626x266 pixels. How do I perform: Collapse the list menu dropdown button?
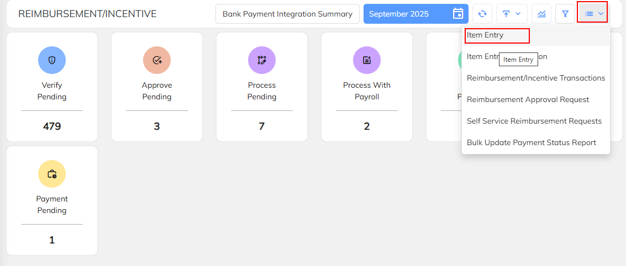pos(594,14)
